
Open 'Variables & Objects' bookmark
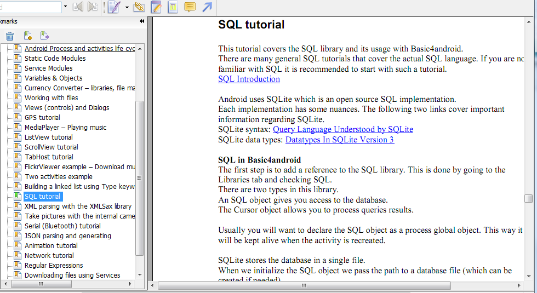pyautogui.click(x=54, y=78)
